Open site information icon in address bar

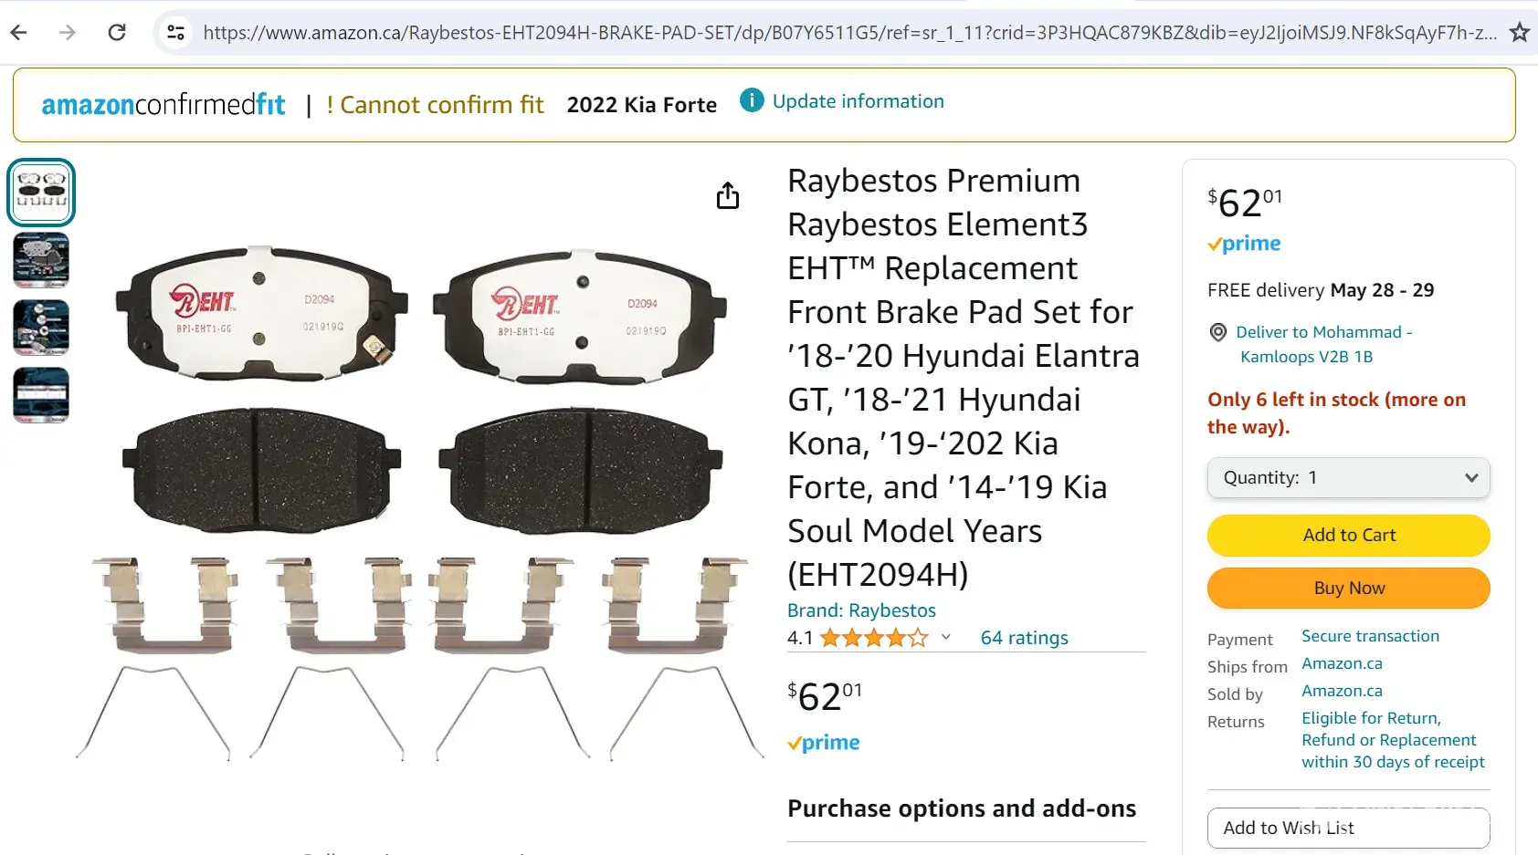click(175, 33)
